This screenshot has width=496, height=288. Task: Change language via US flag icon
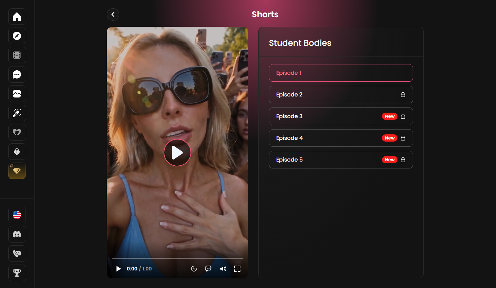pyautogui.click(x=17, y=215)
